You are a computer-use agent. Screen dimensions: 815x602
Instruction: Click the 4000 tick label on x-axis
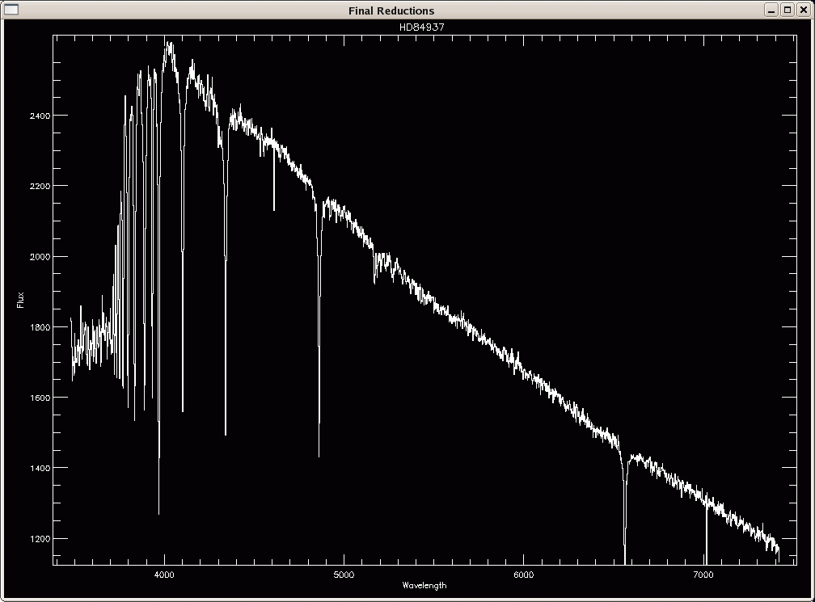(164, 575)
